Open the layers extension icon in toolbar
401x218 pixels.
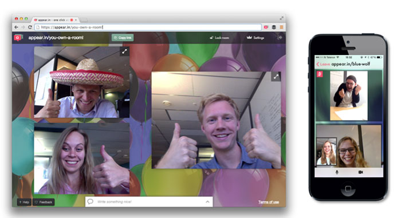[274, 27]
